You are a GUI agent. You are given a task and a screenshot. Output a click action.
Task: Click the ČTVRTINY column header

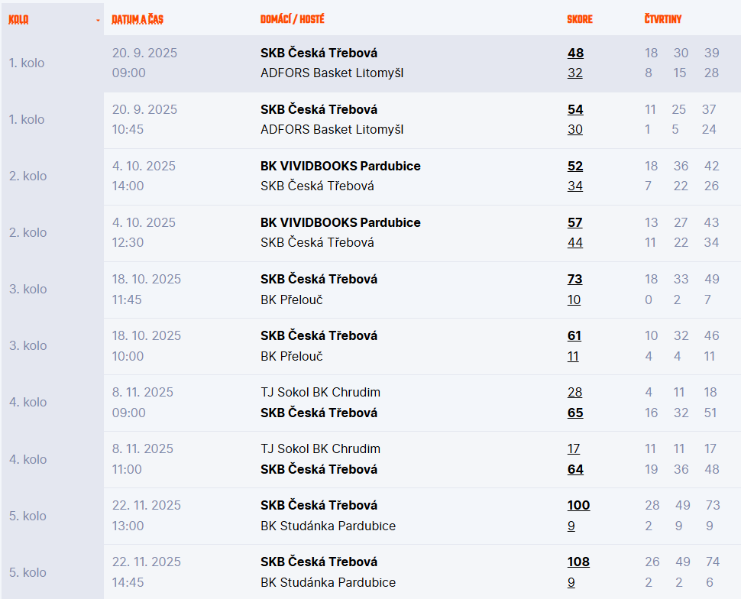coord(663,19)
